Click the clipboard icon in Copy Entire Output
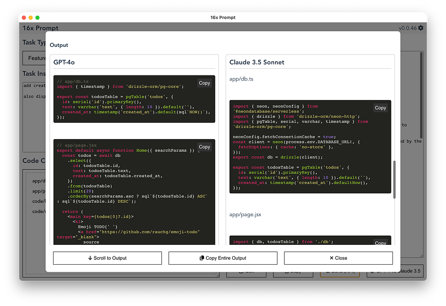Screen dimensions: 446x306 tap(202, 258)
